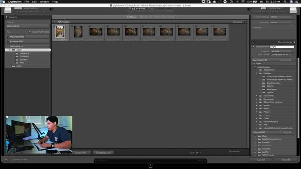Open the Develop Settings dropdown
The image size is (301, 169).
282,17
